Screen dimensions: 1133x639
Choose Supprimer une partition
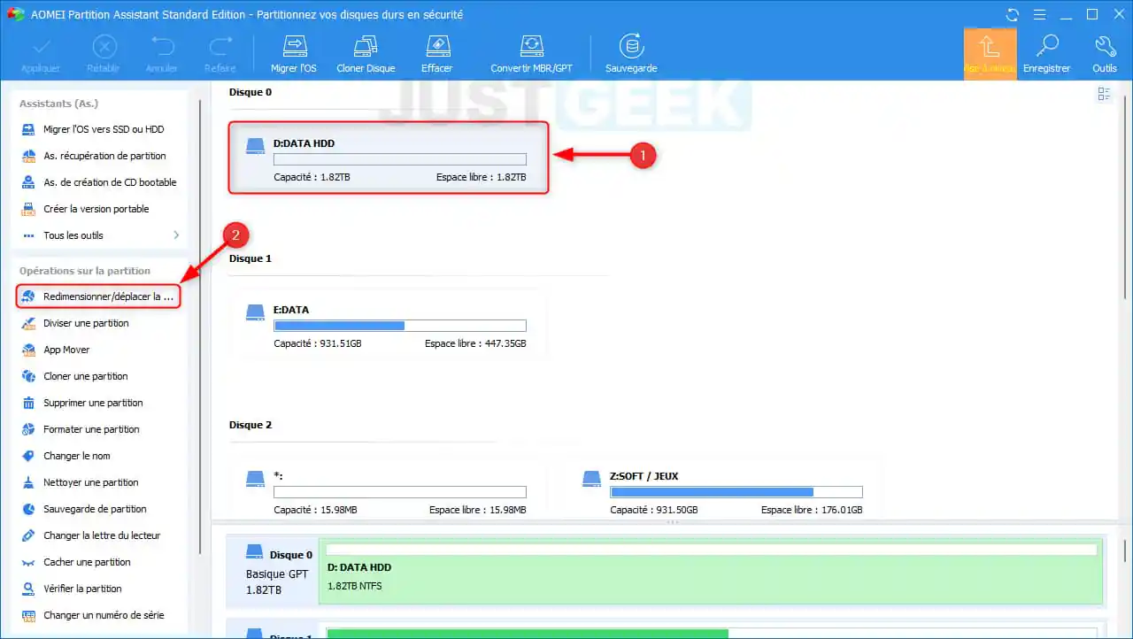(x=93, y=403)
